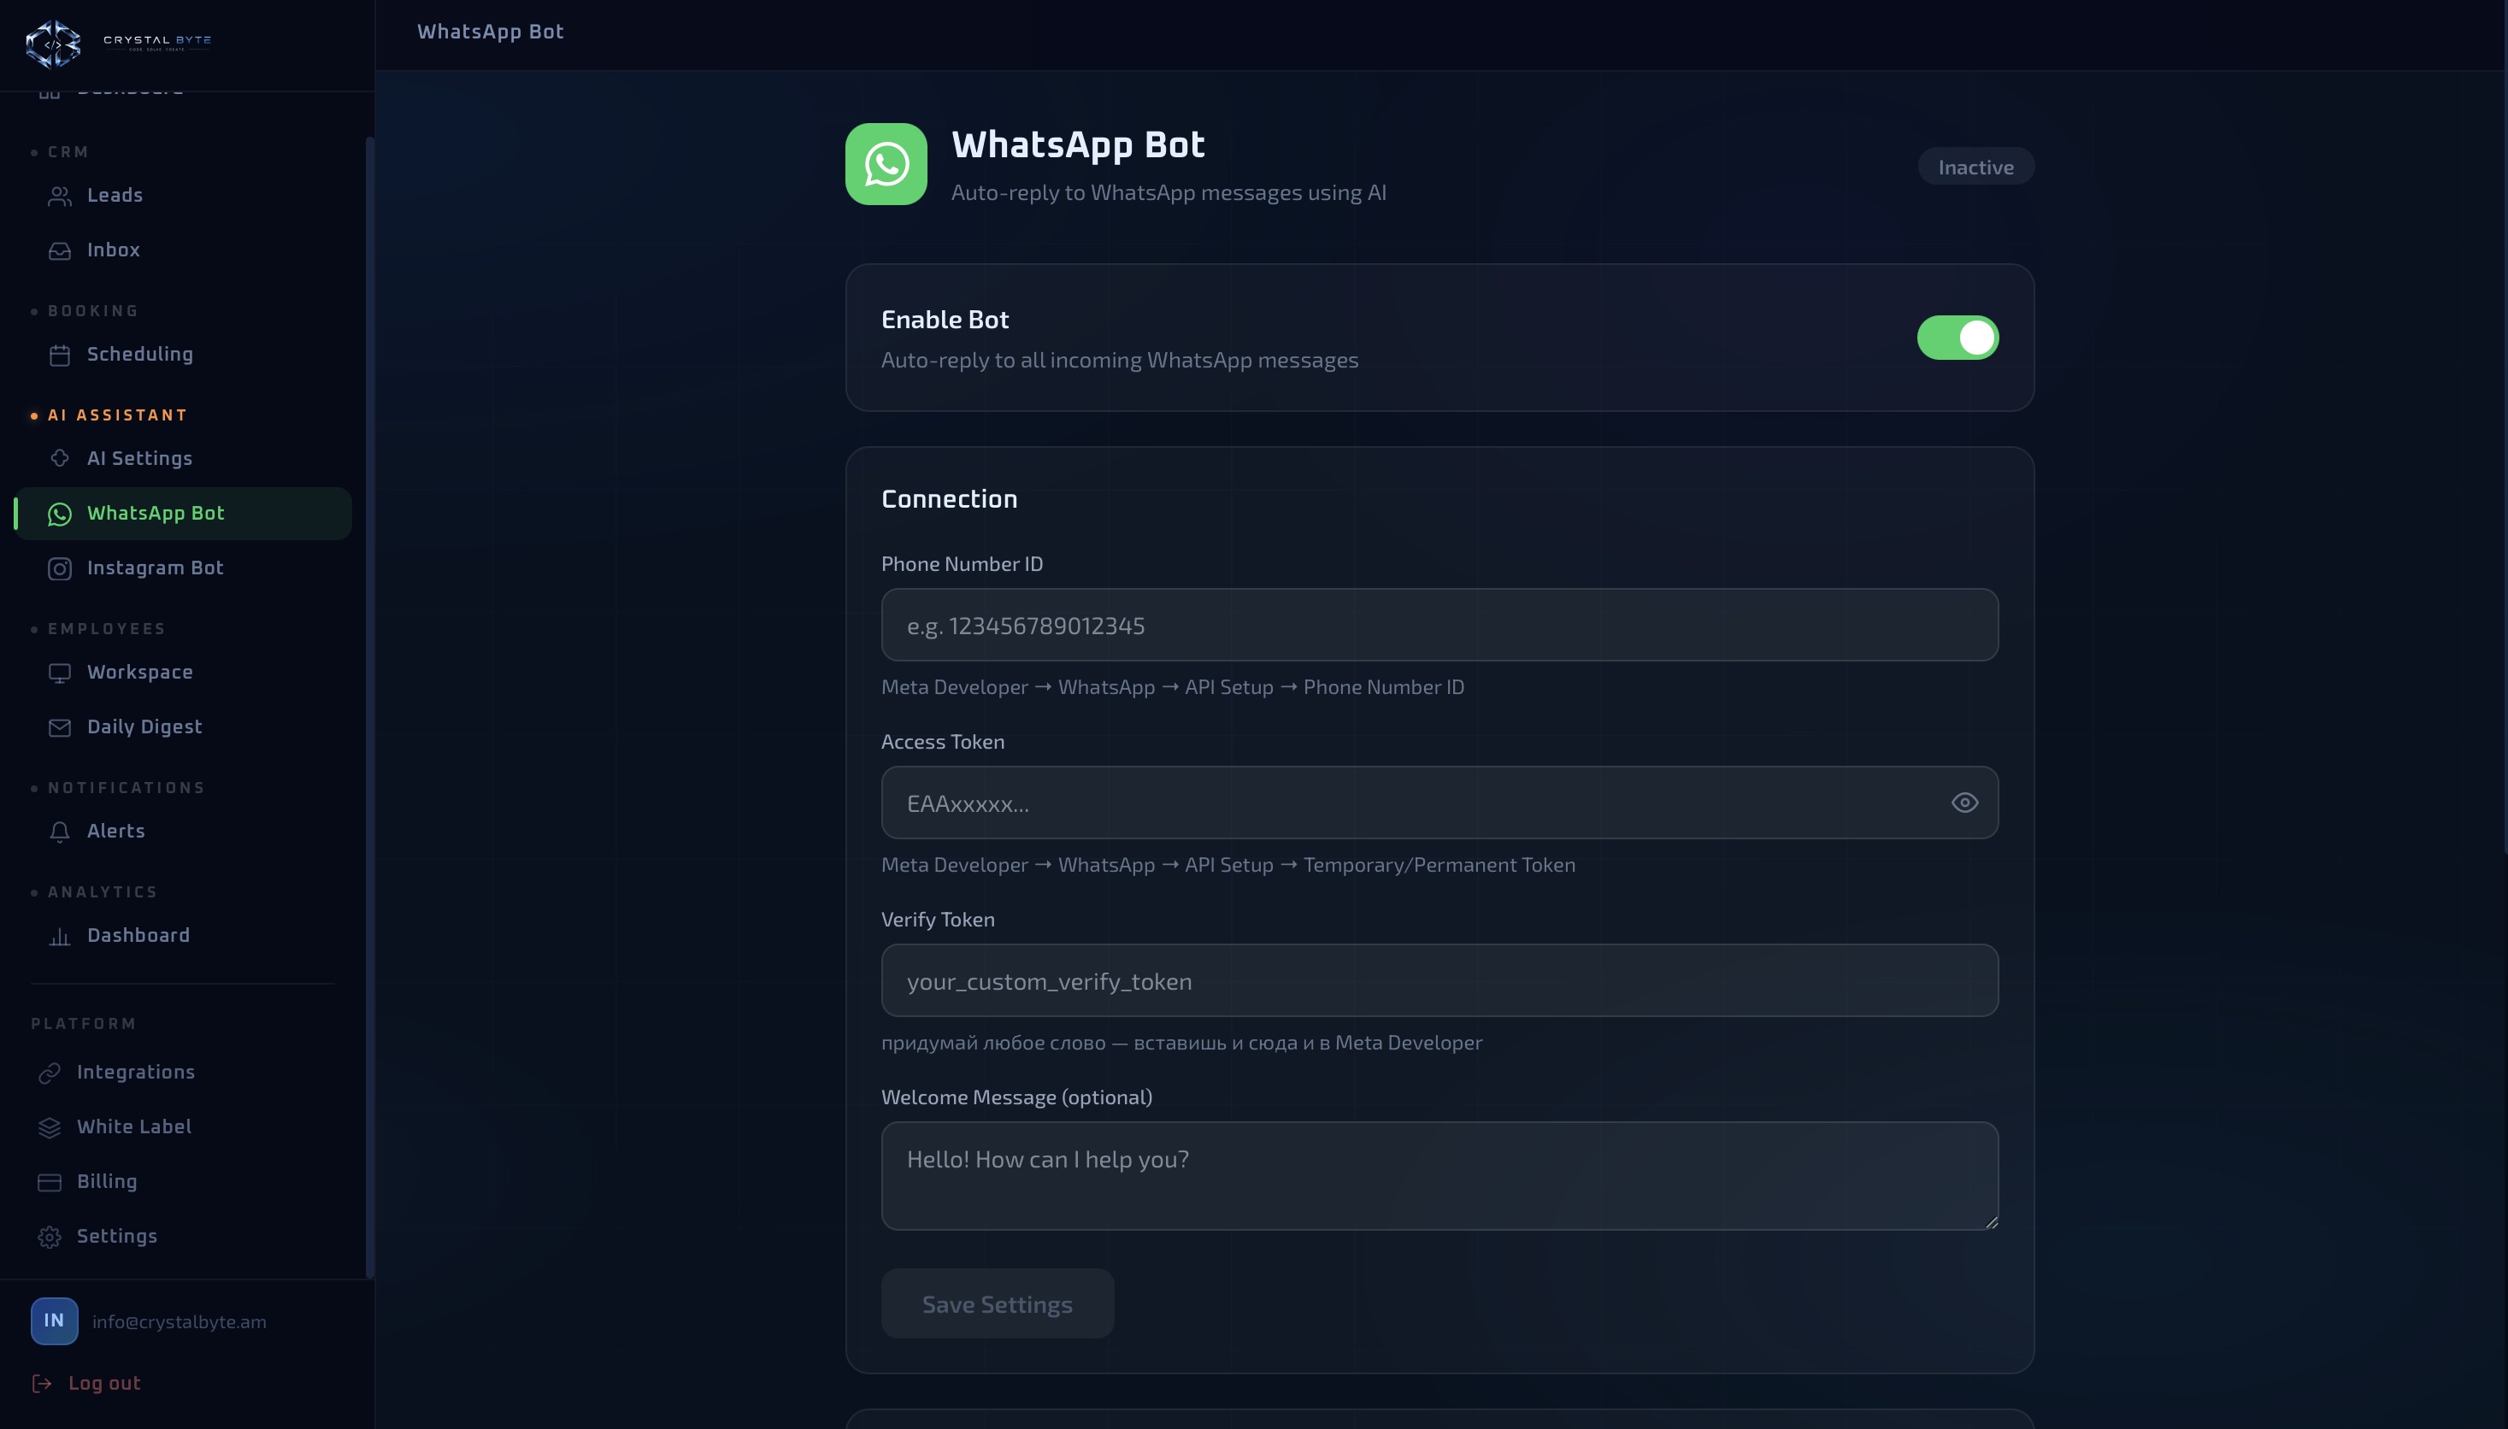
Task: Turn off the Enable Bot switch
Action: tap(1958, 338)
